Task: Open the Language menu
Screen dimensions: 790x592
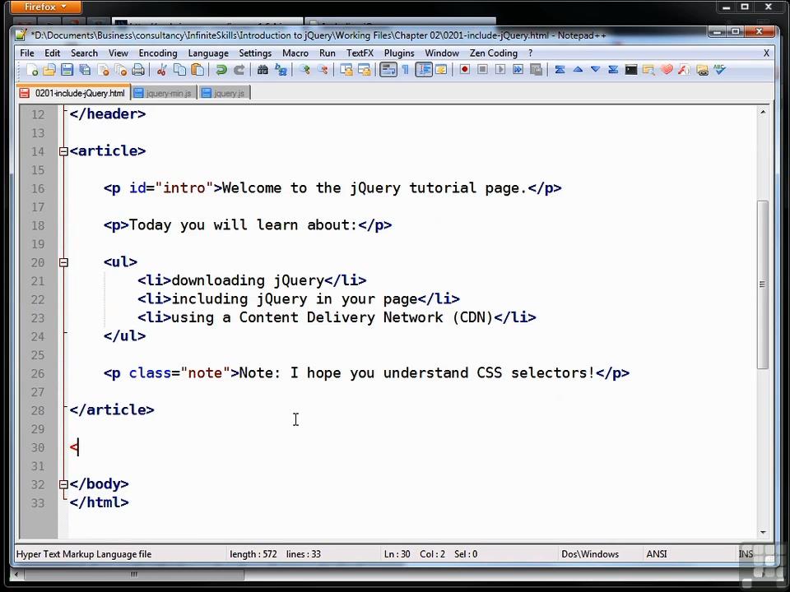Action: (208, 53)
